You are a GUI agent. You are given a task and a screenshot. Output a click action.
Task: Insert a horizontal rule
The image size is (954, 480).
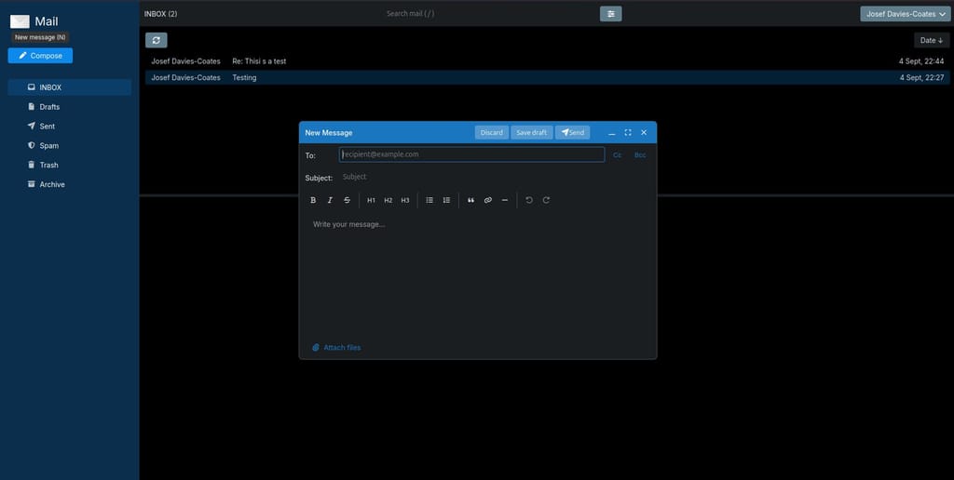click(x=505, y=200)
